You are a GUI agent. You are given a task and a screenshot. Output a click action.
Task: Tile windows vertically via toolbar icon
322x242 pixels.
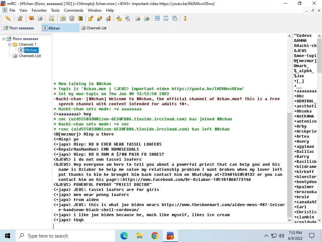(166, 19)
